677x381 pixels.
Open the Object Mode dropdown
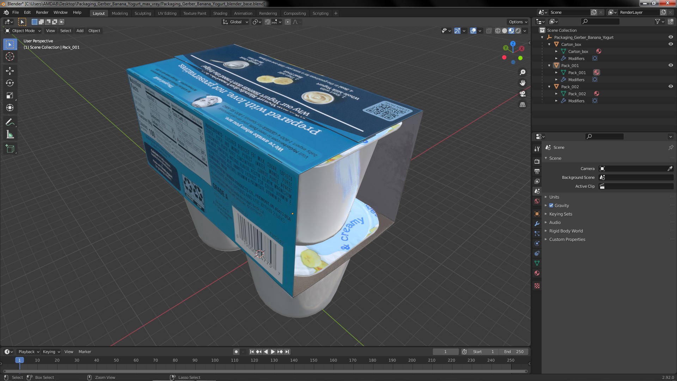pos(23,31)
